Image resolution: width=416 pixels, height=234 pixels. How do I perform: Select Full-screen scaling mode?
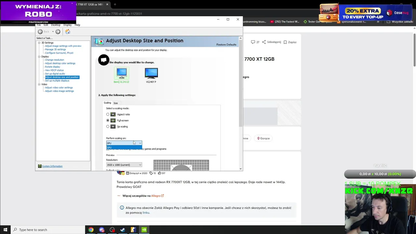pyautogui.click(x=108, y=121)
